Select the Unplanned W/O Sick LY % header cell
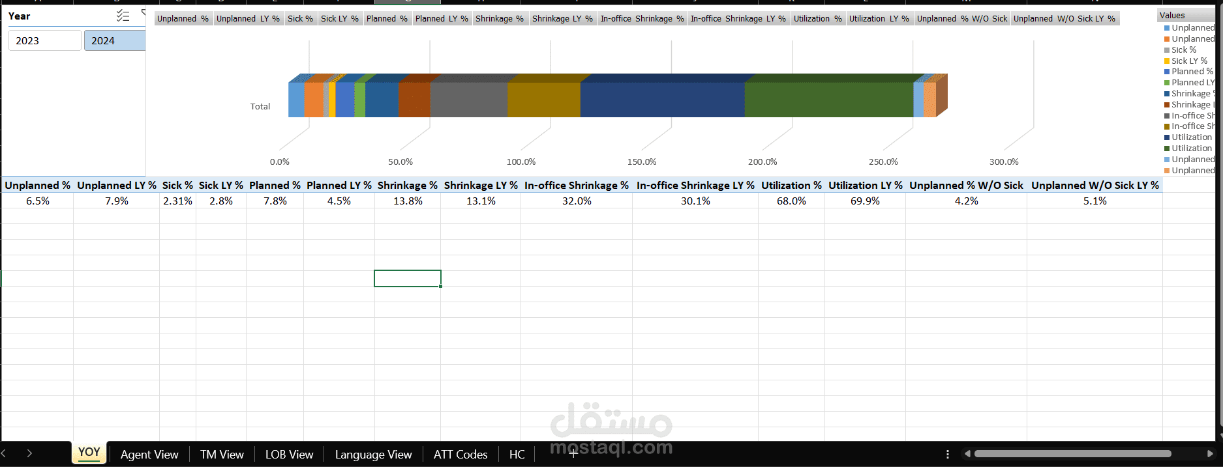Screen dimensions: 1223x467 (1095, 185)
